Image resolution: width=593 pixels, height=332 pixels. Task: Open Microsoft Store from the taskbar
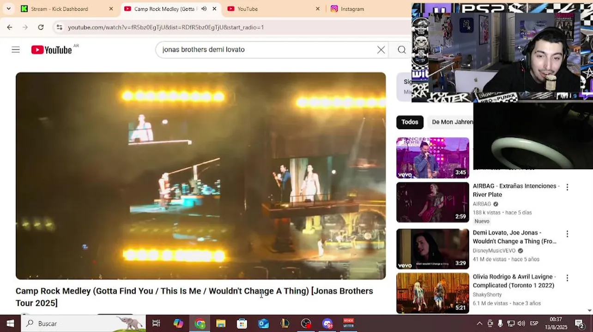click(x=242, y=323)
